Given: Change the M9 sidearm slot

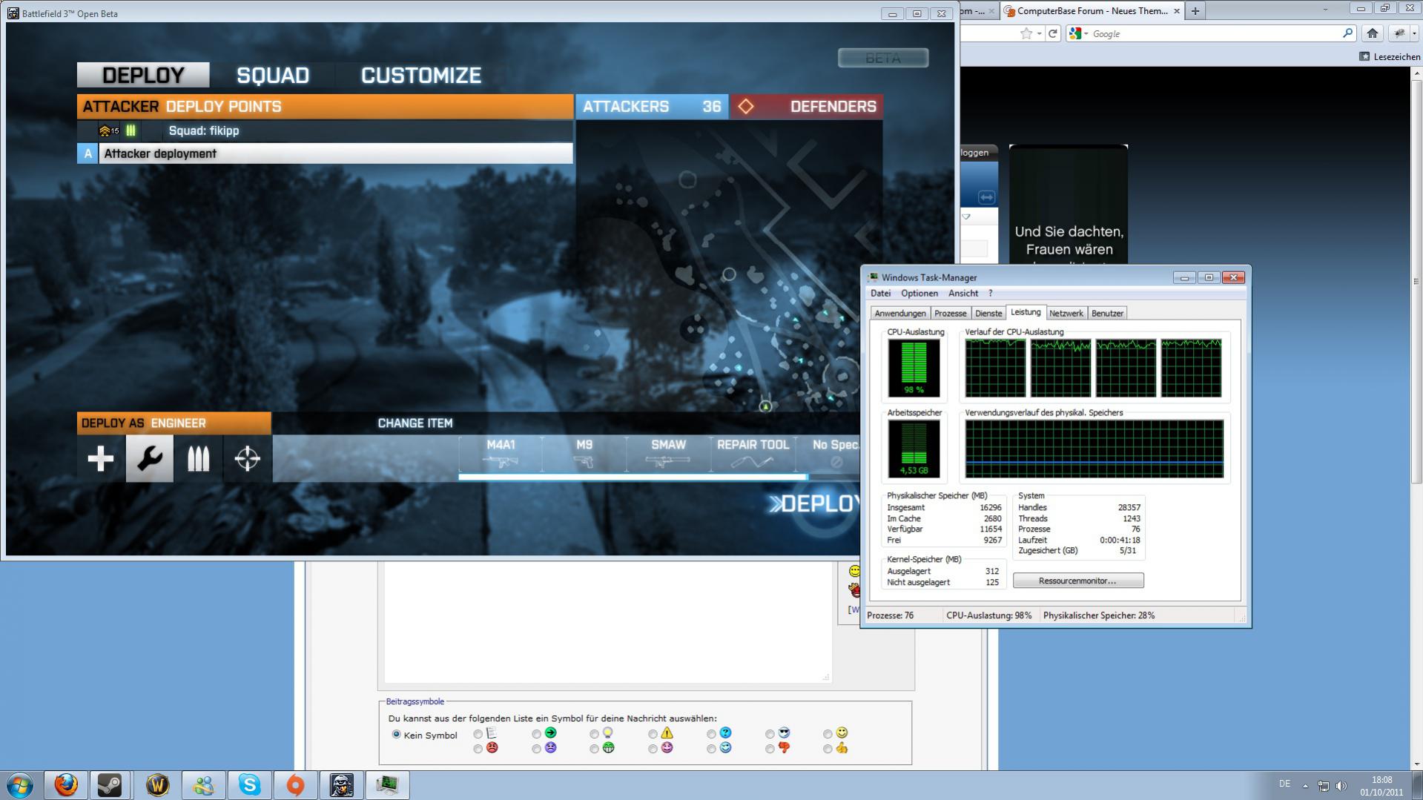Looking at the screenshot, I should click(584, 454).
